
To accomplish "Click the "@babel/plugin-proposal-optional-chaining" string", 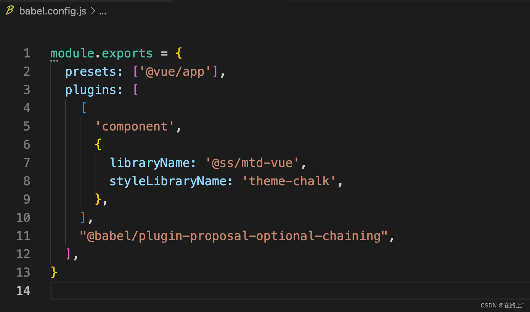I will click(x=233, y=236).
